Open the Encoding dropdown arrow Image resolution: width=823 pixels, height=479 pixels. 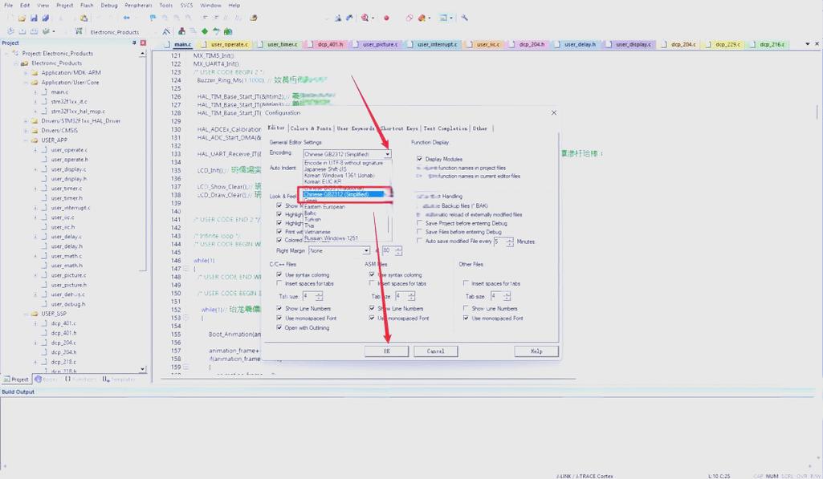(387, 154)
